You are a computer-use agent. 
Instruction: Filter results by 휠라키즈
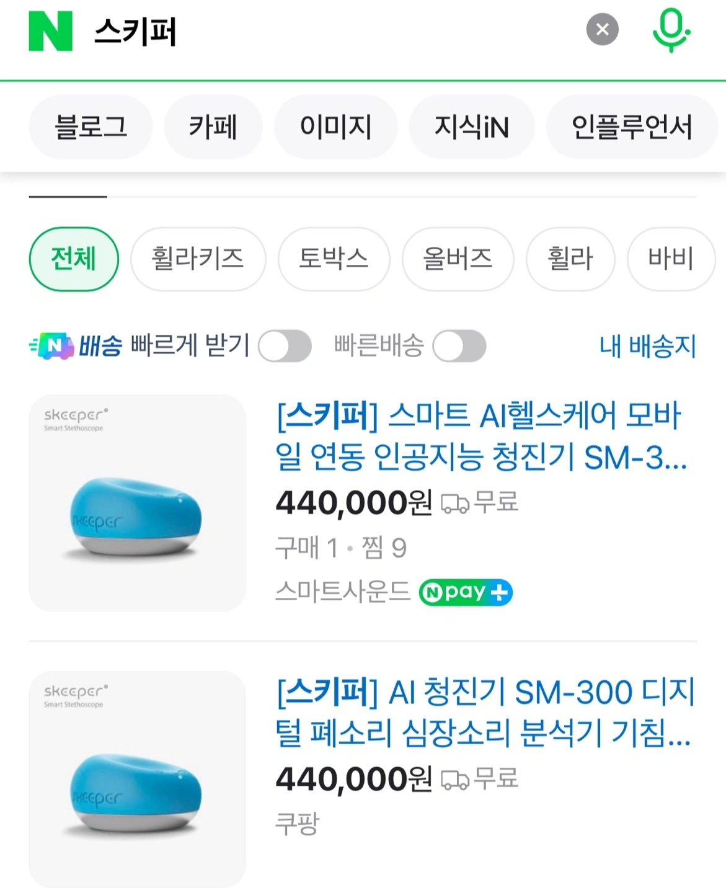click(x=198, y=259)
